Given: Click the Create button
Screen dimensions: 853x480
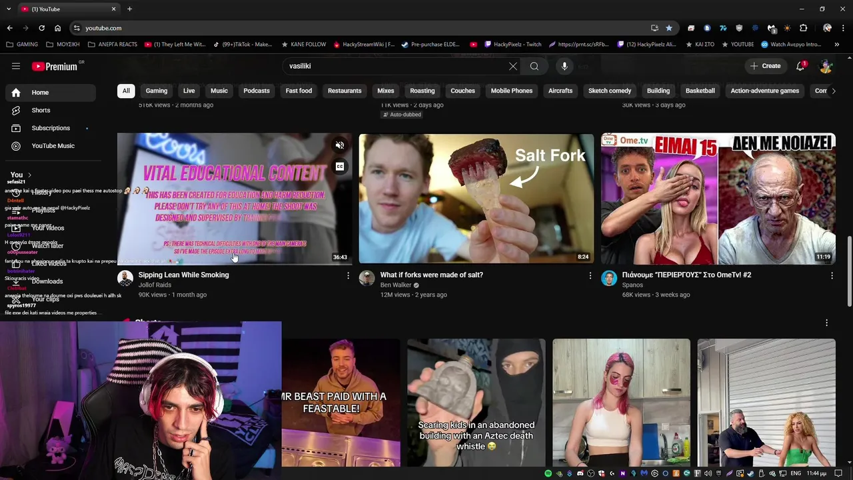Looking at the screenshot, I should click(x=765, y=66).
